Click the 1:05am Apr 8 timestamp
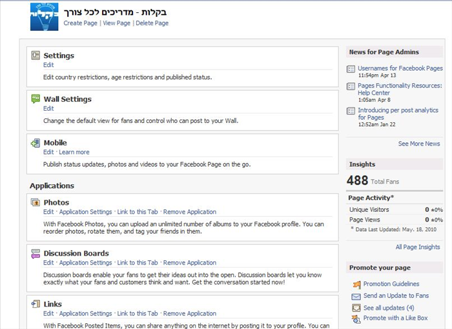The image size is (452, 329). 374,100
